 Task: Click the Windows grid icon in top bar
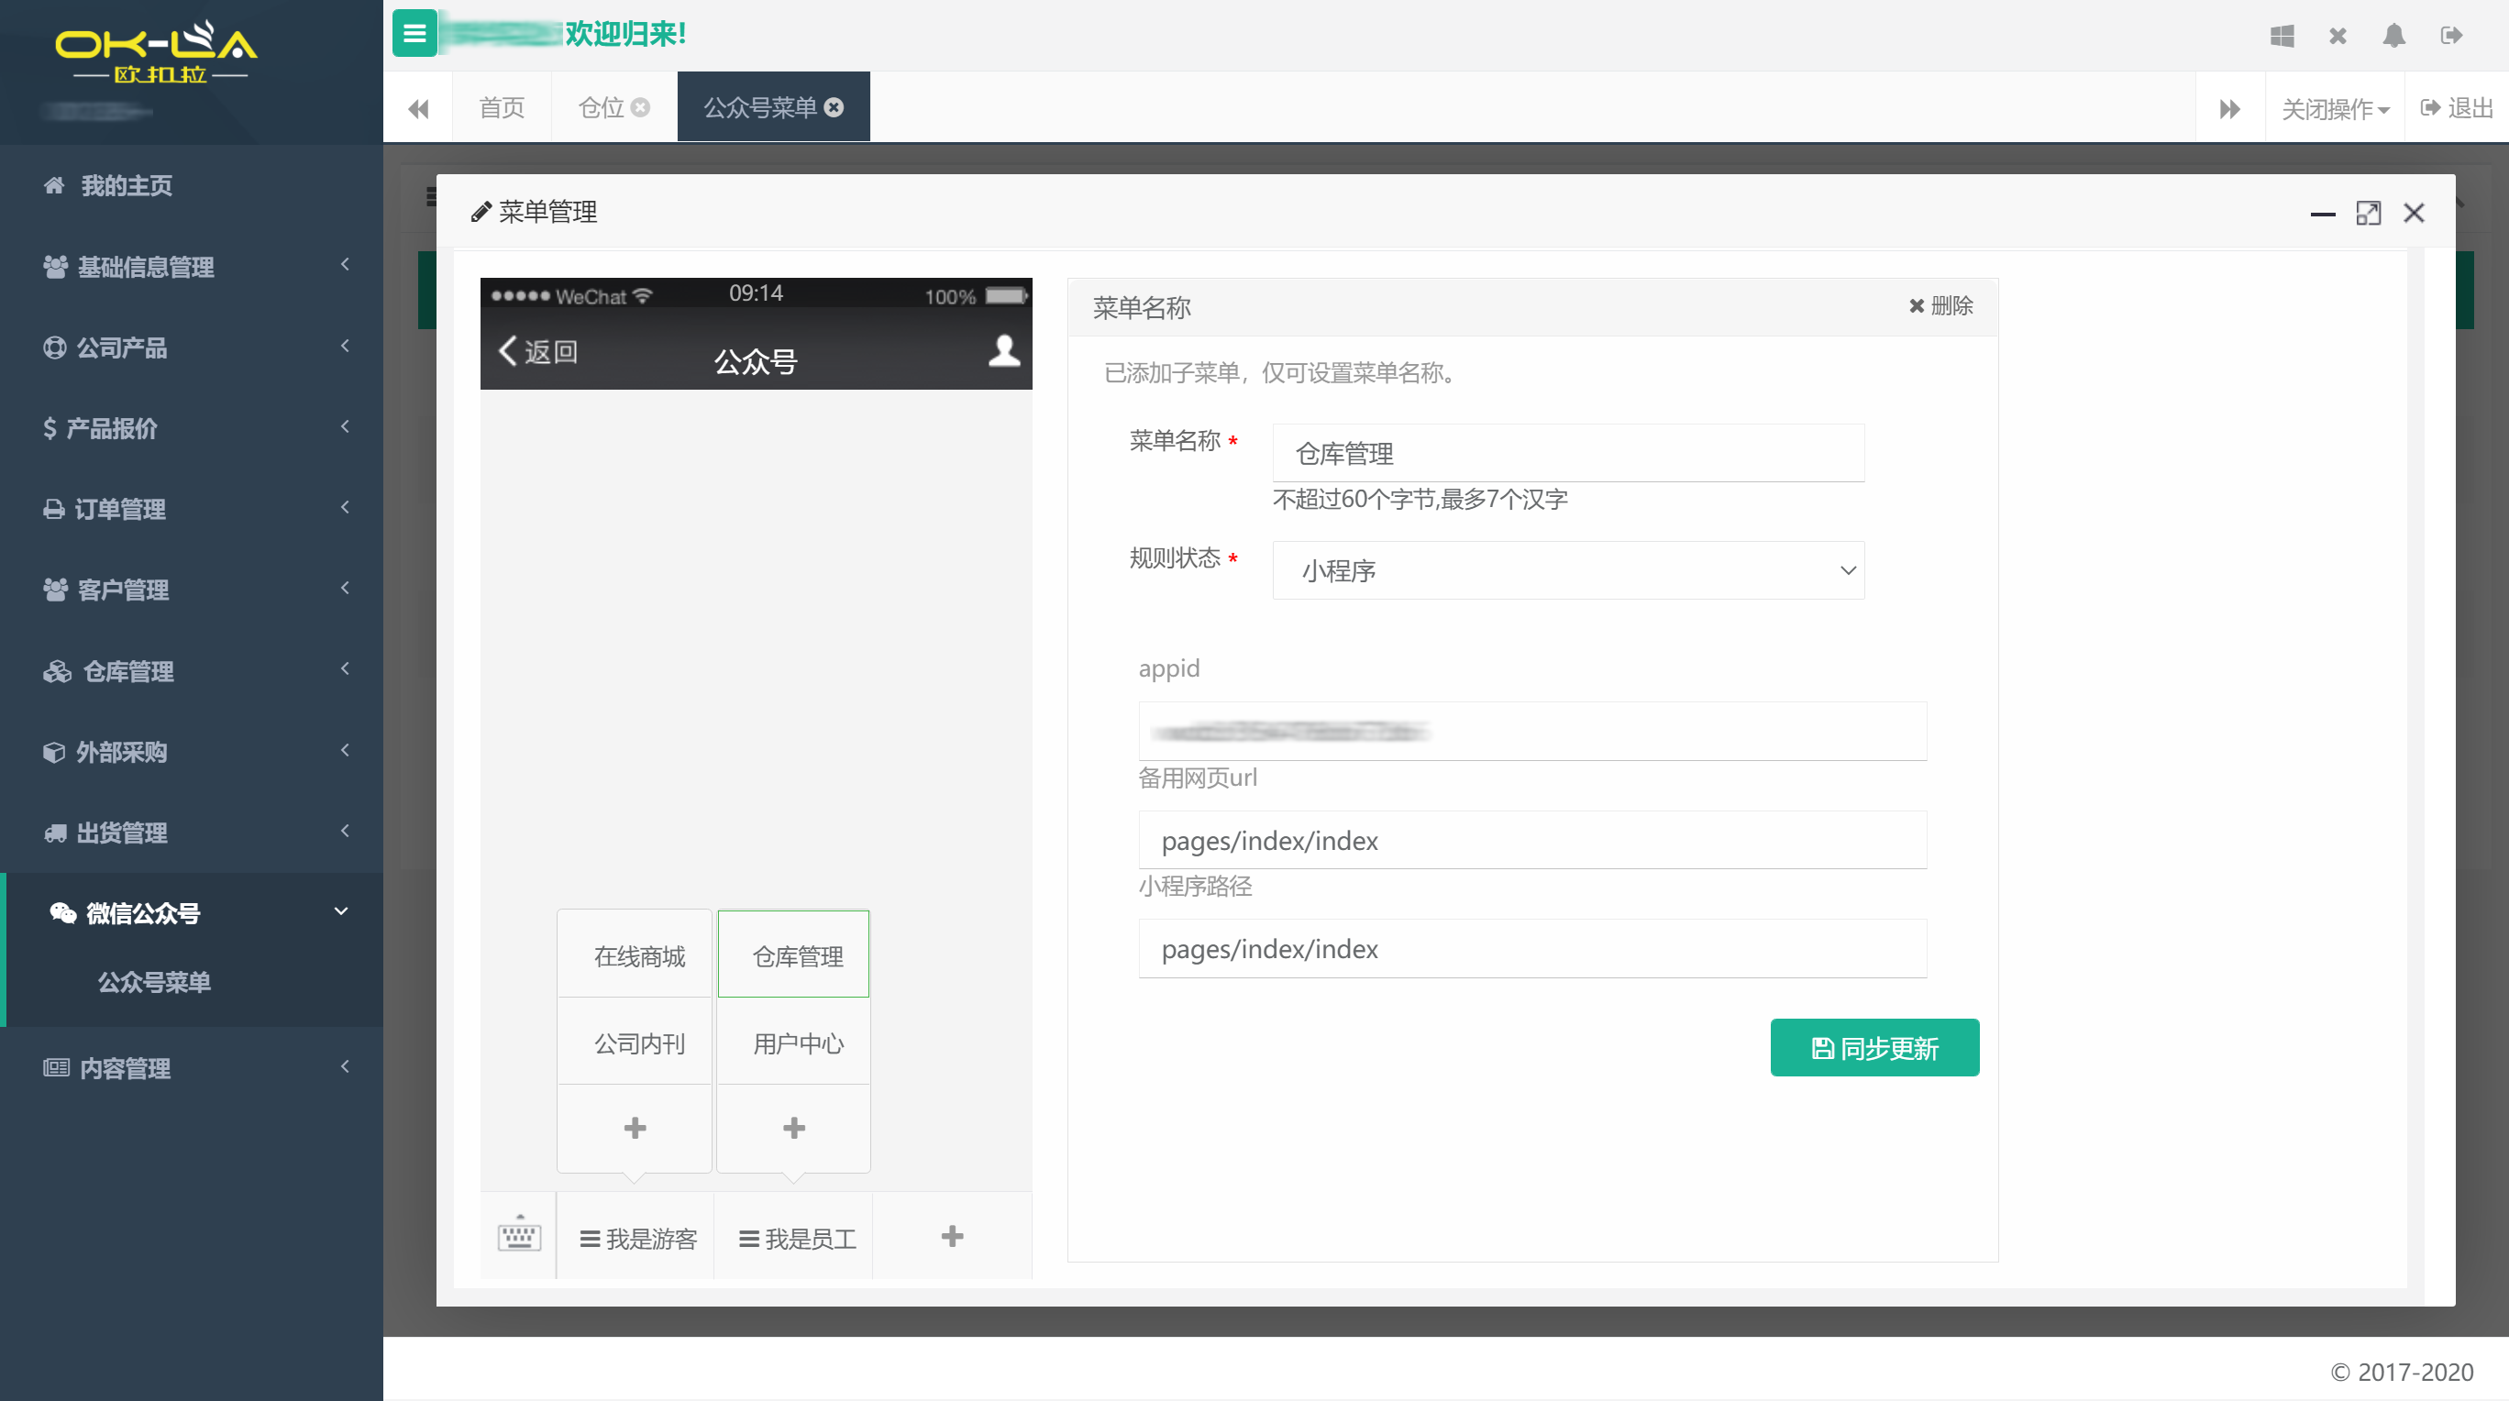pos(2282,36)
